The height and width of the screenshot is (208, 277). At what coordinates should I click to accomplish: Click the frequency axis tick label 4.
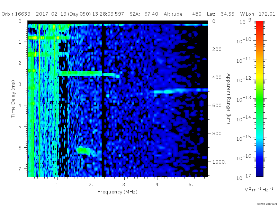[x=158, y=185]
